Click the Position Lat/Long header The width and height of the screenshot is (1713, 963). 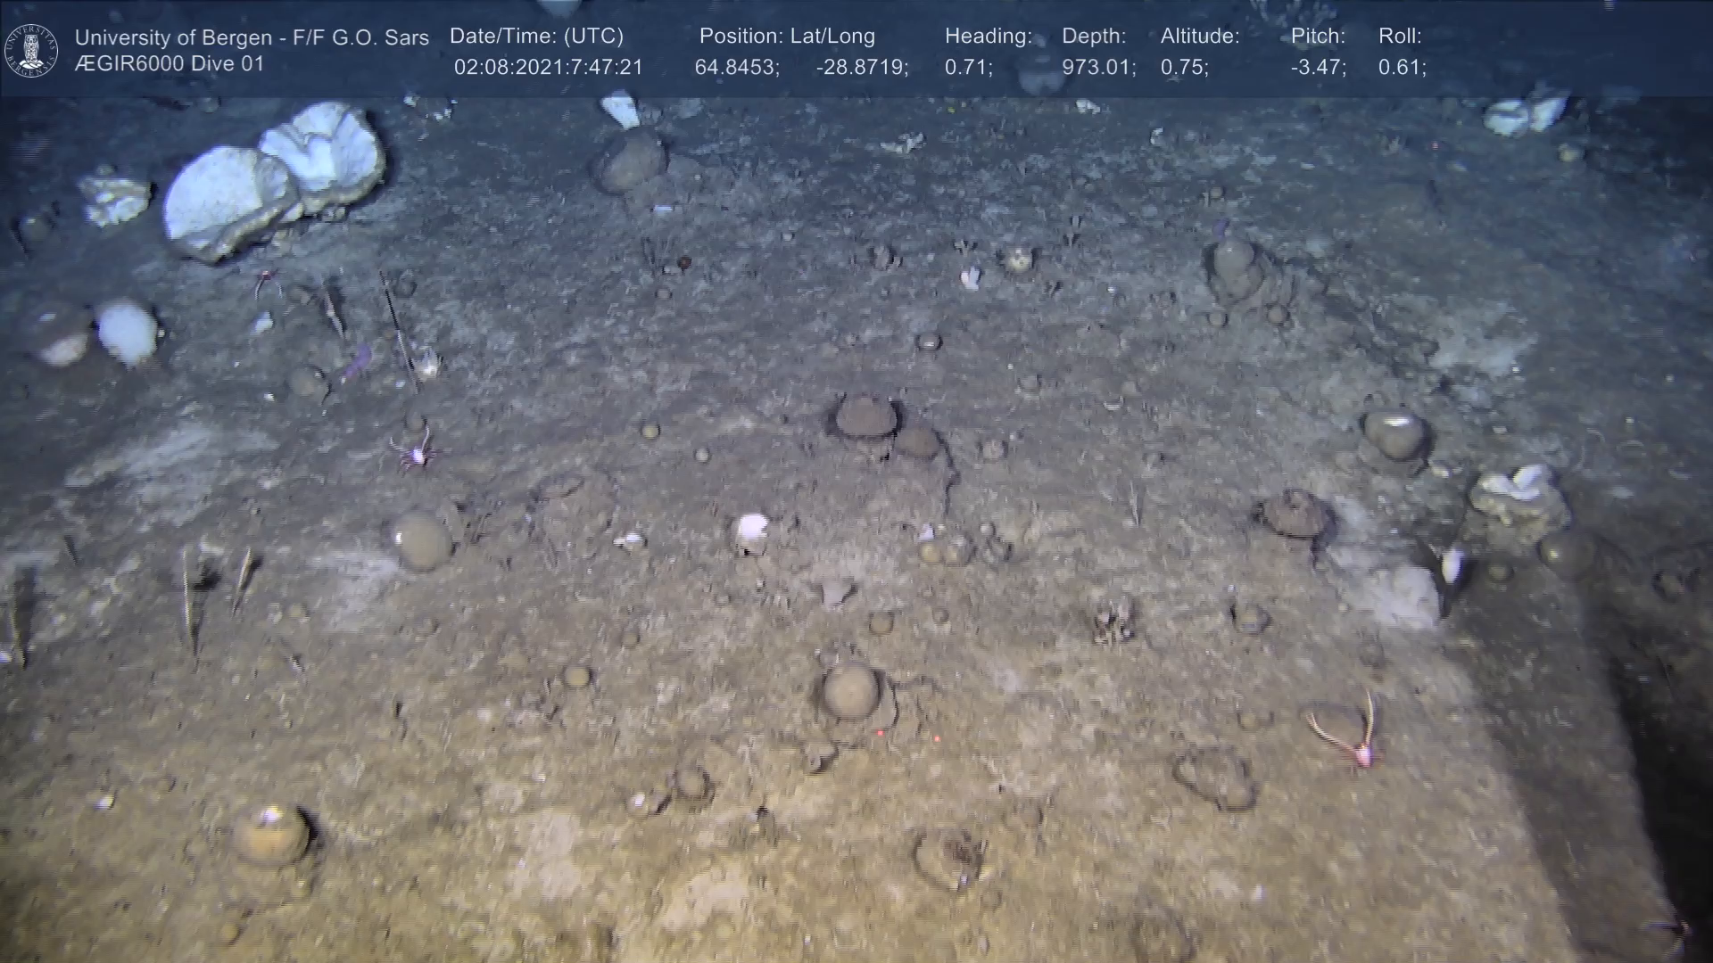pos(786,36)
